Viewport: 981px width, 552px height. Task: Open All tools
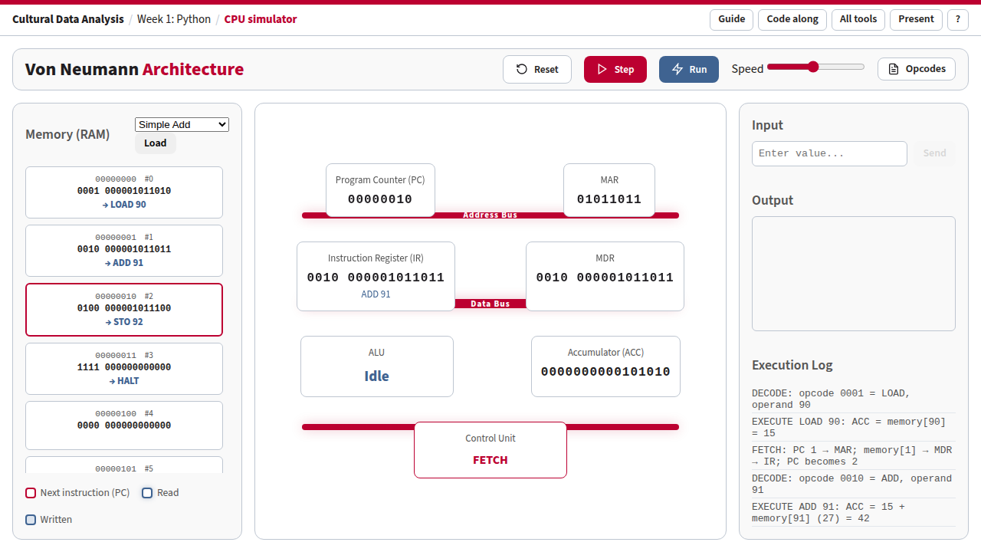(858, 19)
